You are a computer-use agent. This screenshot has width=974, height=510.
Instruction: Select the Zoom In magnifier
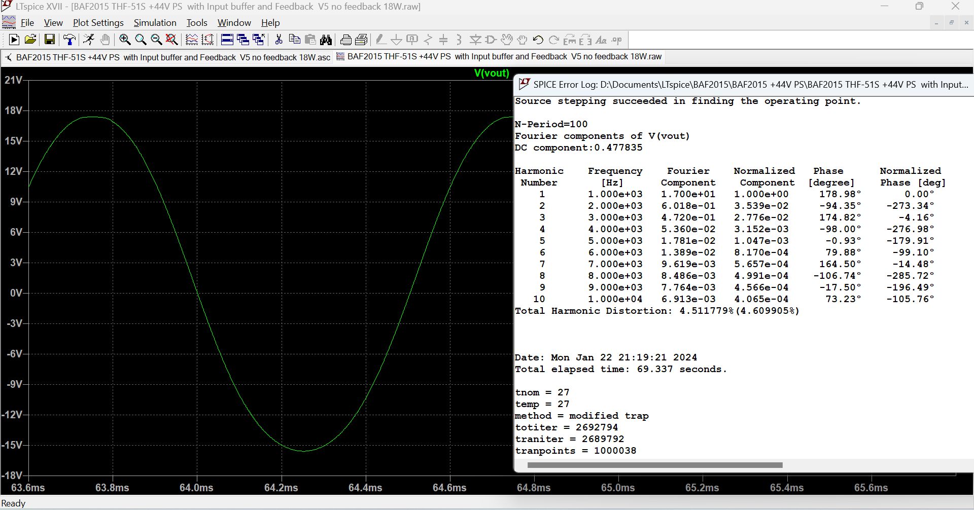[125, 40]
